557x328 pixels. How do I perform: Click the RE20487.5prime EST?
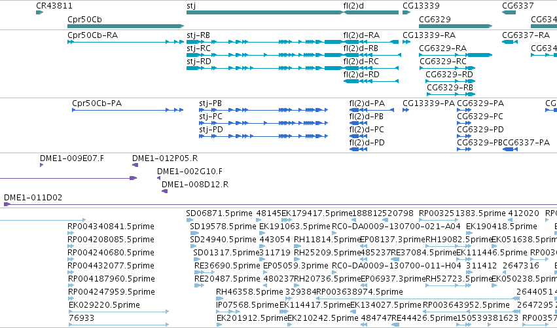(199, 285)
